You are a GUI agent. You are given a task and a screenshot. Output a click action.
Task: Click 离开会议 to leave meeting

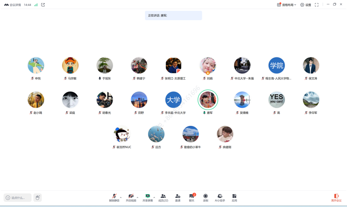click(336, 198)
